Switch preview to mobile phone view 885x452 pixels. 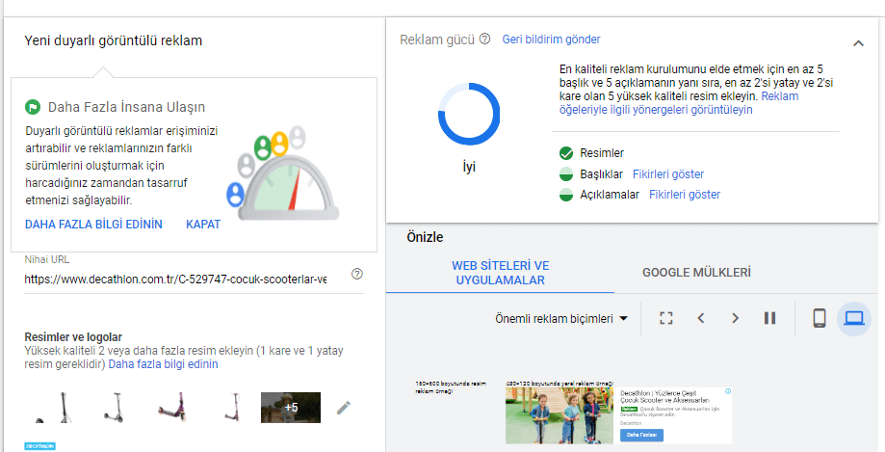pos(820,318)
